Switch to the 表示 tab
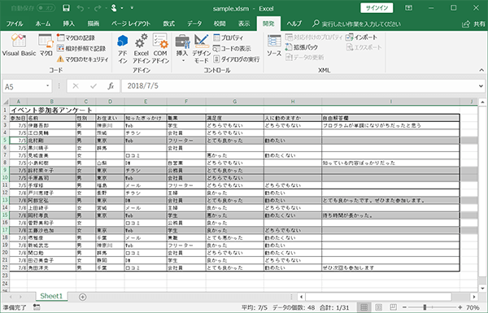 pos(244,24)
